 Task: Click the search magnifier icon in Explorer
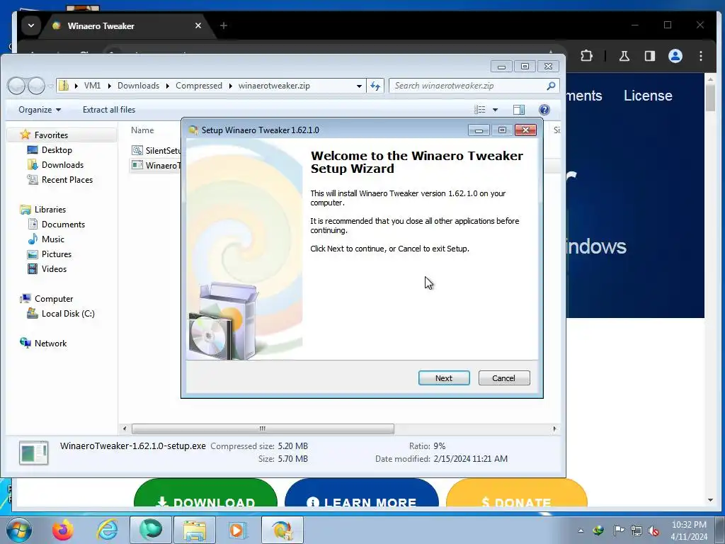551,86
